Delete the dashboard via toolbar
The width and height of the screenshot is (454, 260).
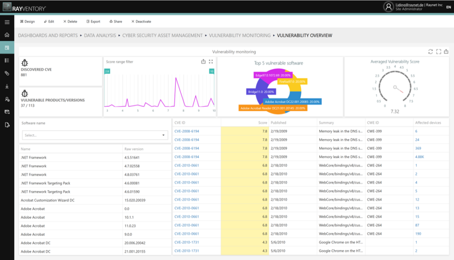click(x=70, y=21)
